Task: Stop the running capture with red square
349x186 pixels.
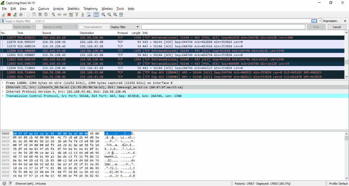Action: pos(9,14)
